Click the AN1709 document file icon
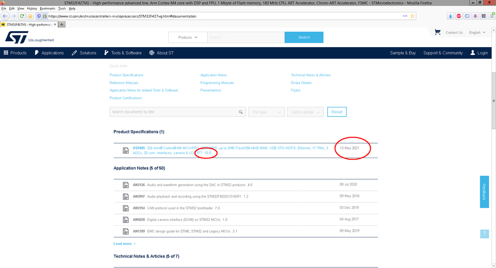The image size is (496, 268). click(x=126, y=231)
